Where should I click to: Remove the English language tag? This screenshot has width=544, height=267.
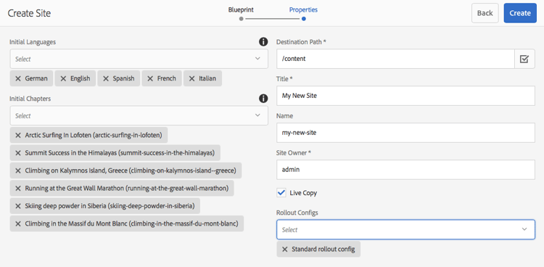[63, 78]
